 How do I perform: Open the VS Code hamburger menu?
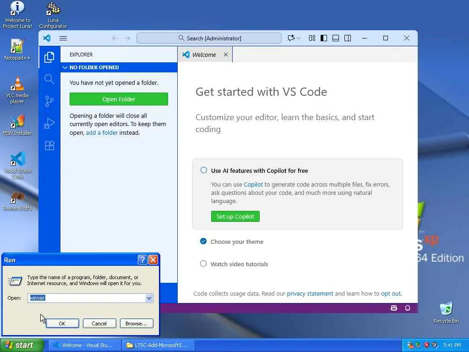coord(63,38)
